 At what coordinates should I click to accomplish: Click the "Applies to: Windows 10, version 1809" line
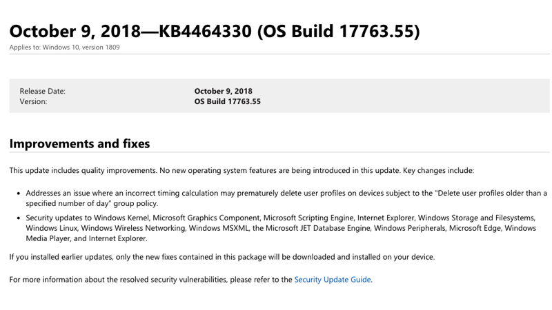[x=64, y=47]
